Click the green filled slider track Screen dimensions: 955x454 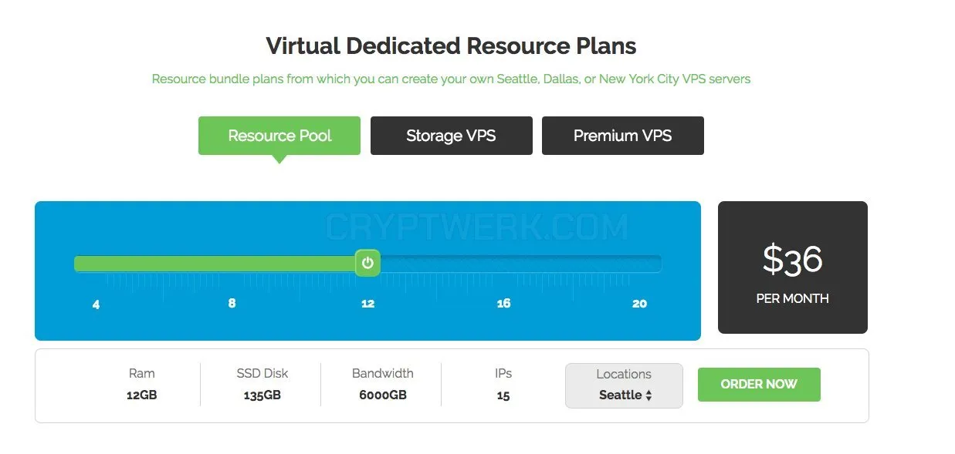click(x=215, y=264)
